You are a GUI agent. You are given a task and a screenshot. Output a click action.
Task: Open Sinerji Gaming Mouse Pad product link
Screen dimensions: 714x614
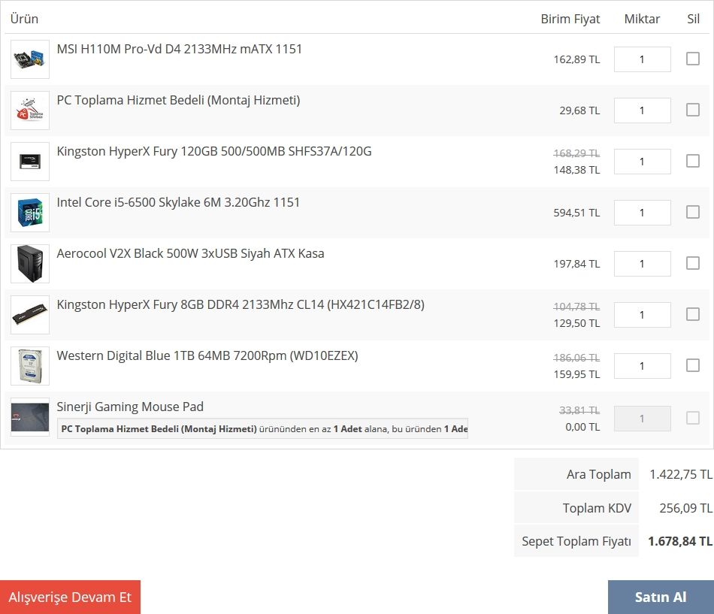pyautogui.click(x=130, y=407)
